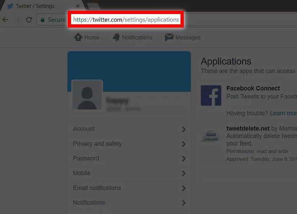This screenshot has height=214, width=297.
Task: Click the Messages envelope icon
Action: [x=169, y=37]
